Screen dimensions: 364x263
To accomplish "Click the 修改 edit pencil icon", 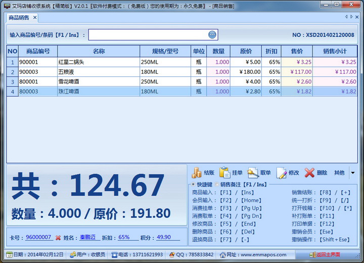I will (282, 173).
